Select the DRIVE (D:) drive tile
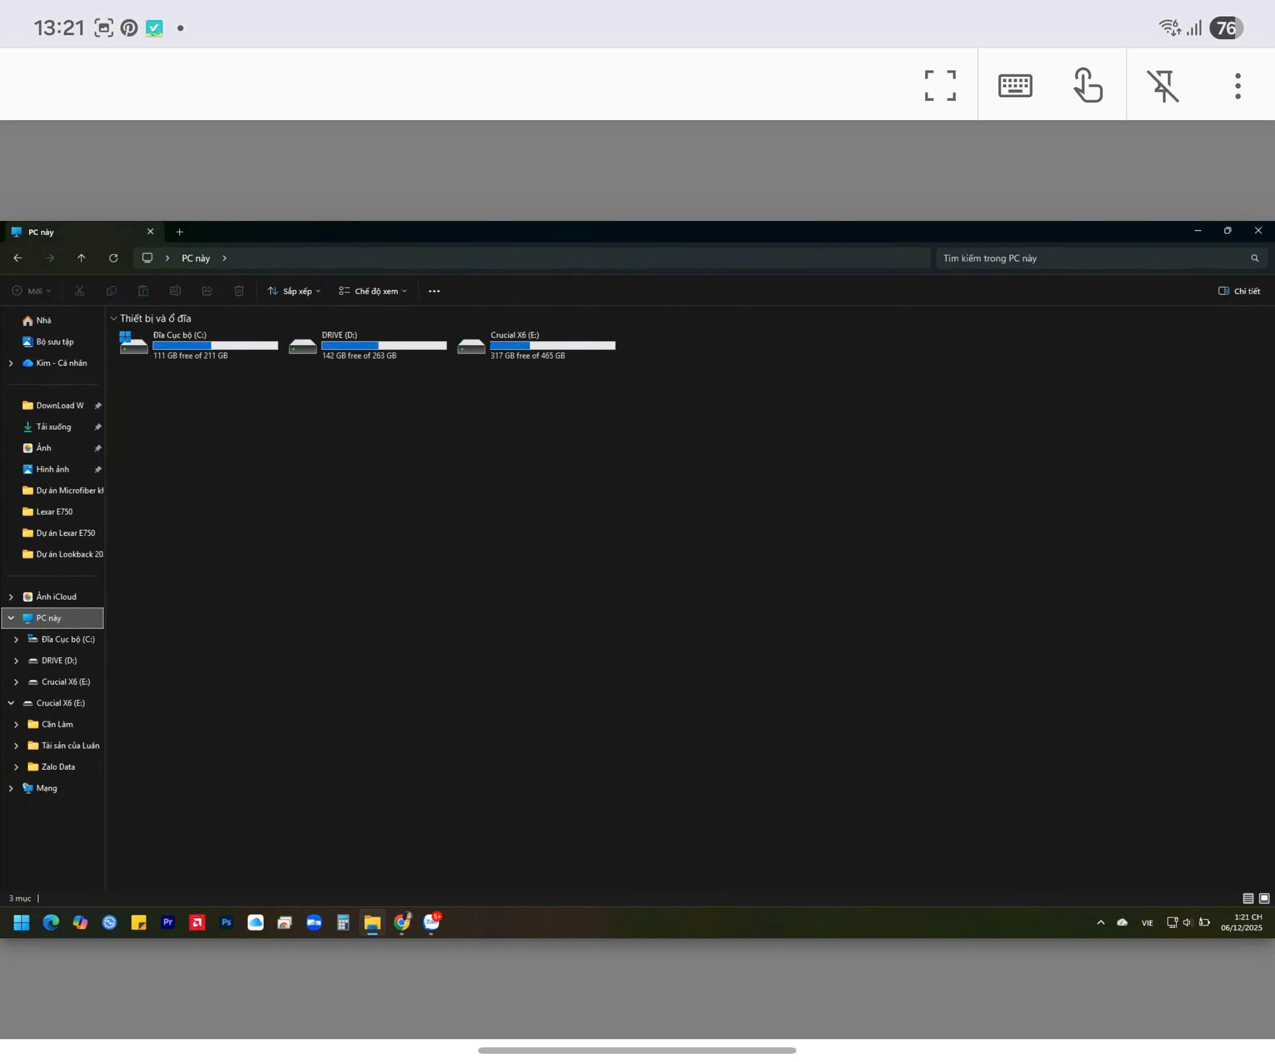This screenshot has height=1062, width=1275. 367,345
